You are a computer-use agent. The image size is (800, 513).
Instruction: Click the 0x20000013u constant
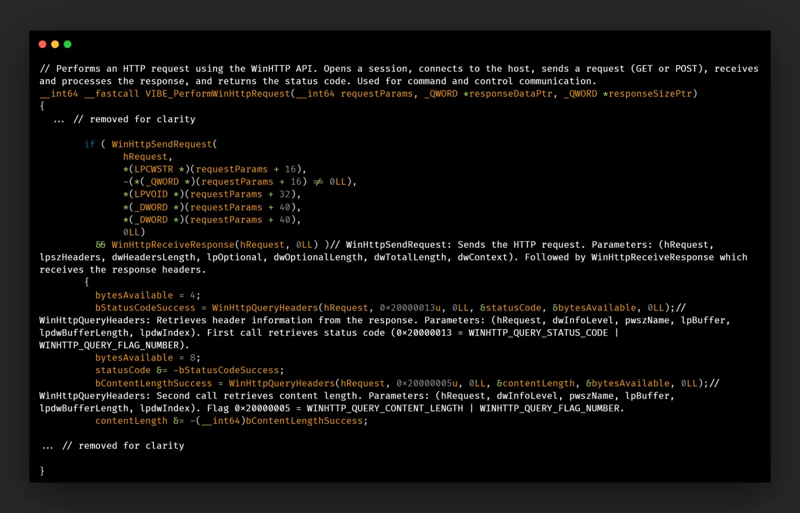pos(410,308)
